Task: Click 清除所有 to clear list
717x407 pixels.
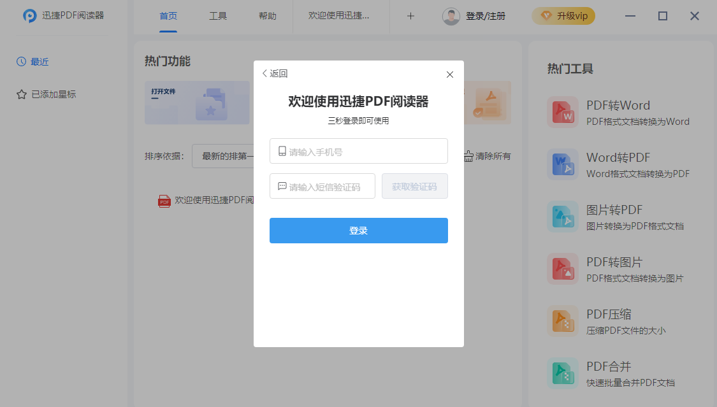Action: point(488,156)
